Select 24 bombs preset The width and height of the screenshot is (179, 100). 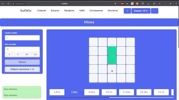point(35,54)
